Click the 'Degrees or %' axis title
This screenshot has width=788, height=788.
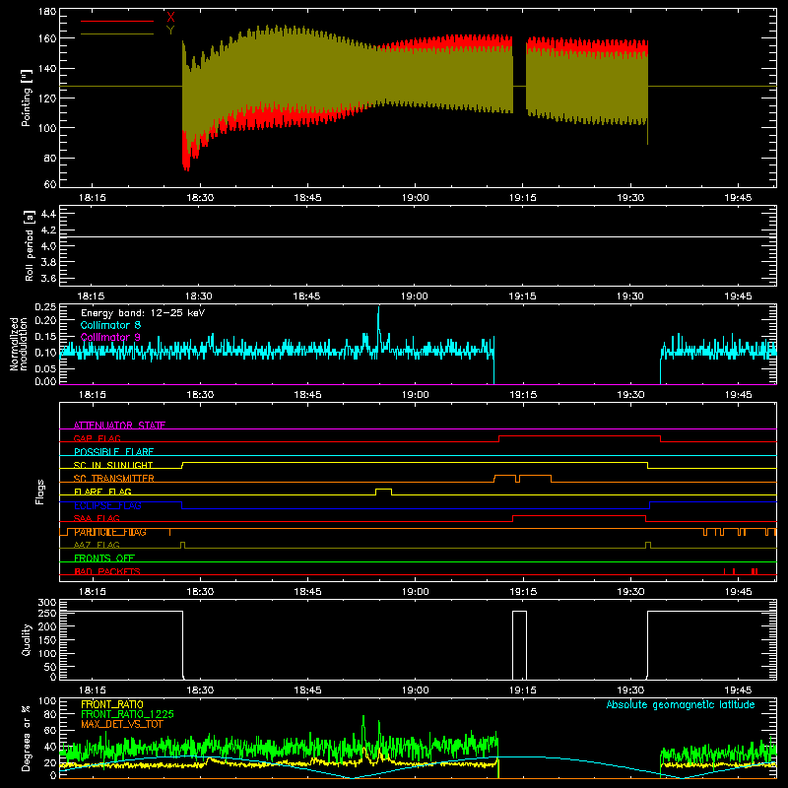[x=27, y=738]
